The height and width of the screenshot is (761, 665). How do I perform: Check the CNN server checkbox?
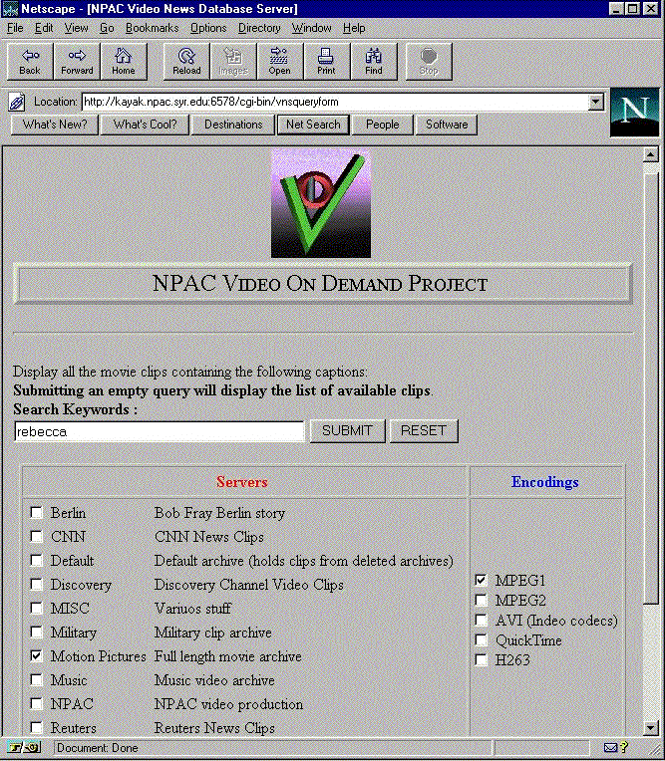point(36,536)
